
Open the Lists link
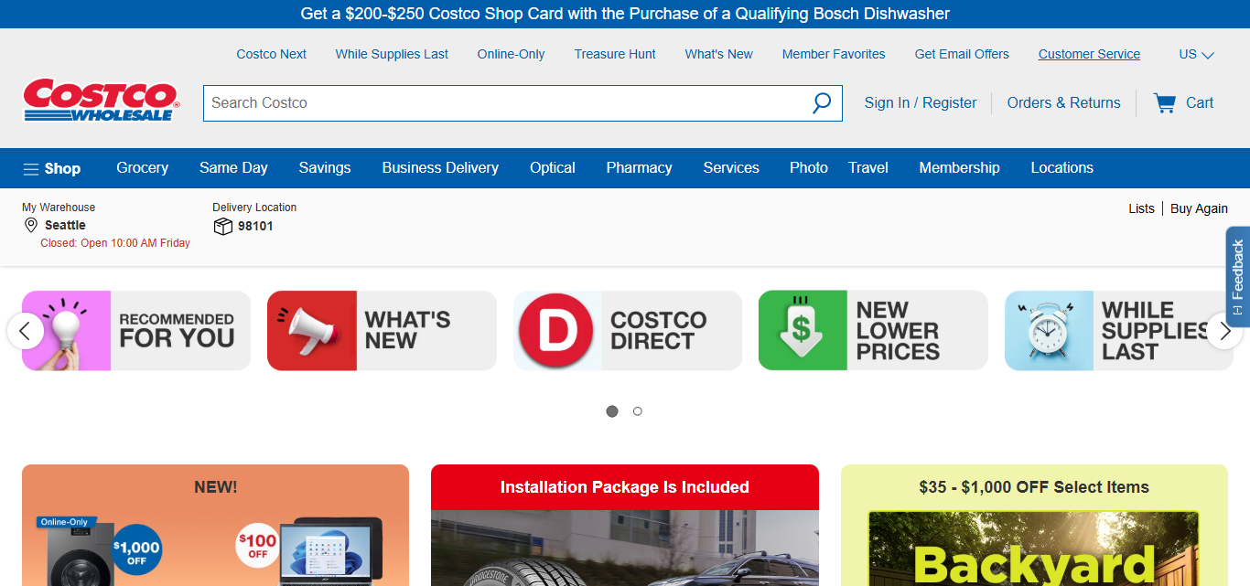coord(1141,208)
